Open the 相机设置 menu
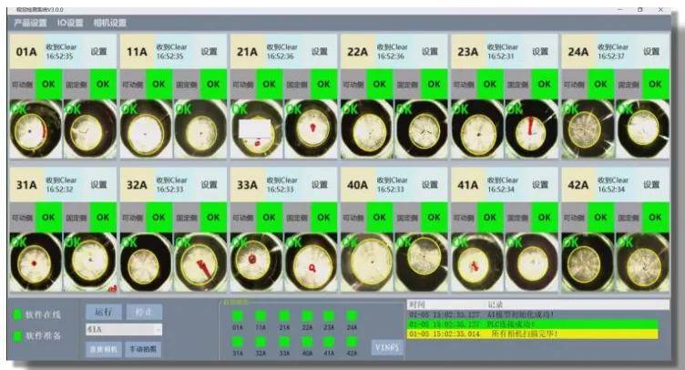Viewport: 685px width, 370px height. point(109,23)
